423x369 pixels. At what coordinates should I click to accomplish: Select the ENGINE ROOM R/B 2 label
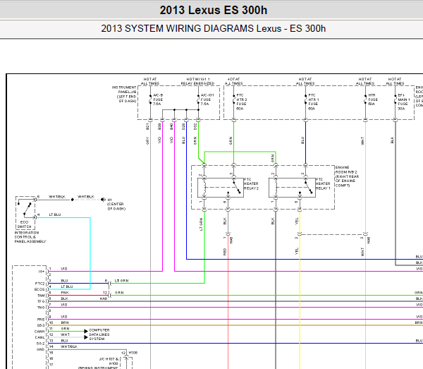(347, 176)
